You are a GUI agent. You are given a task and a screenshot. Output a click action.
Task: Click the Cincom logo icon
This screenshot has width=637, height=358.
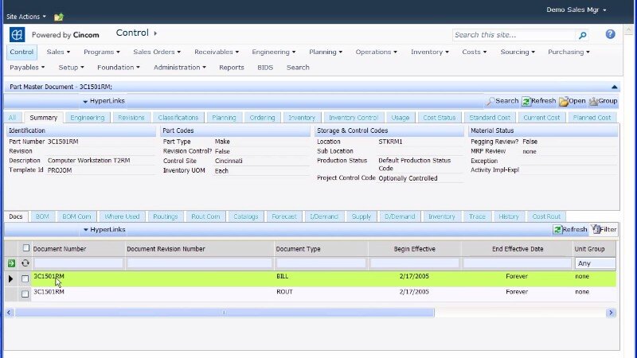tap(17, 35)
